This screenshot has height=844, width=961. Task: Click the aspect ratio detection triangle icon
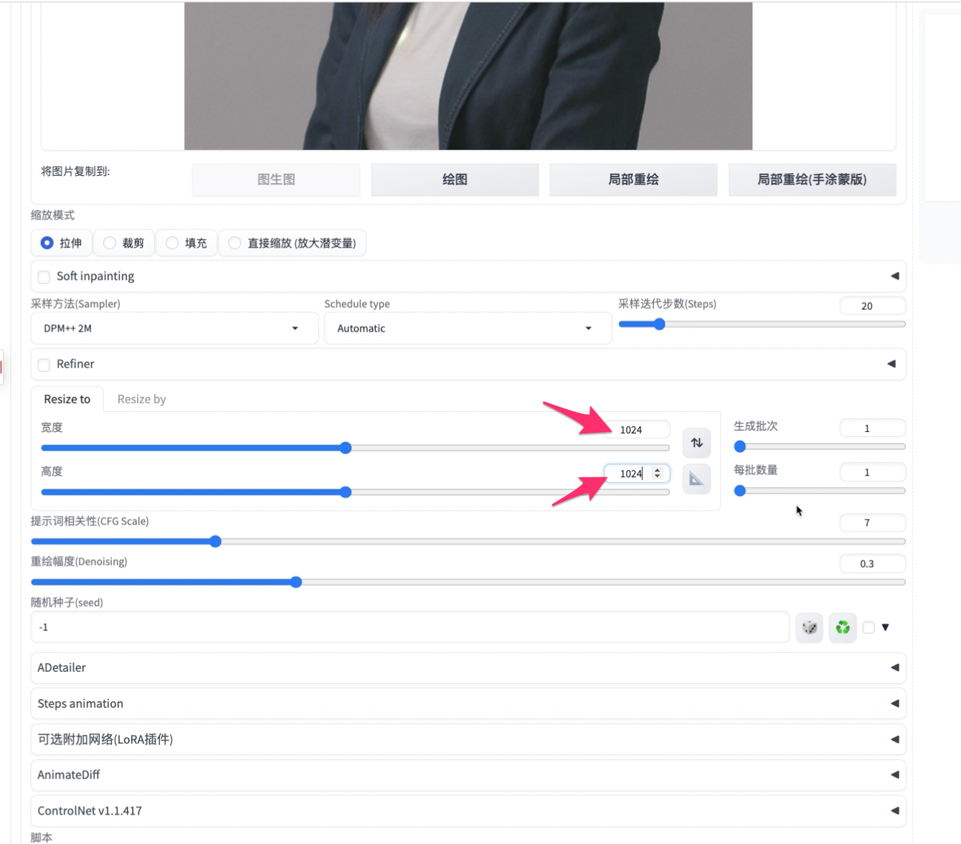point(696,479)
